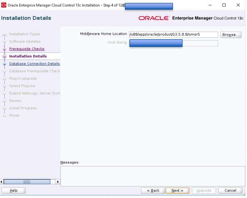Image resolution: width=247 pixels, height=198 pixels.
Task: Click the Review step label
Action: (x=15, y=101)
